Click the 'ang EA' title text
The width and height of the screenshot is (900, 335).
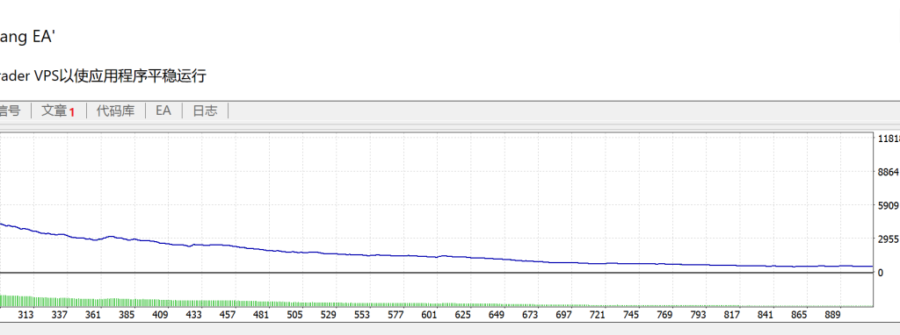click(27, 38)
